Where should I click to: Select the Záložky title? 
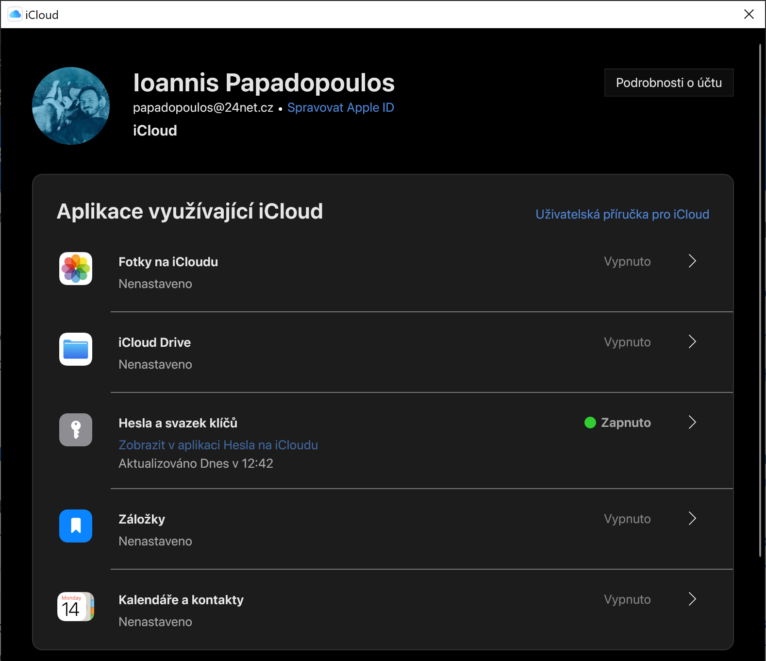142,519
